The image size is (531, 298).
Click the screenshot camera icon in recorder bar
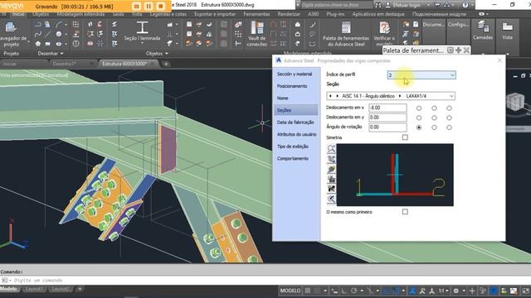136,6
